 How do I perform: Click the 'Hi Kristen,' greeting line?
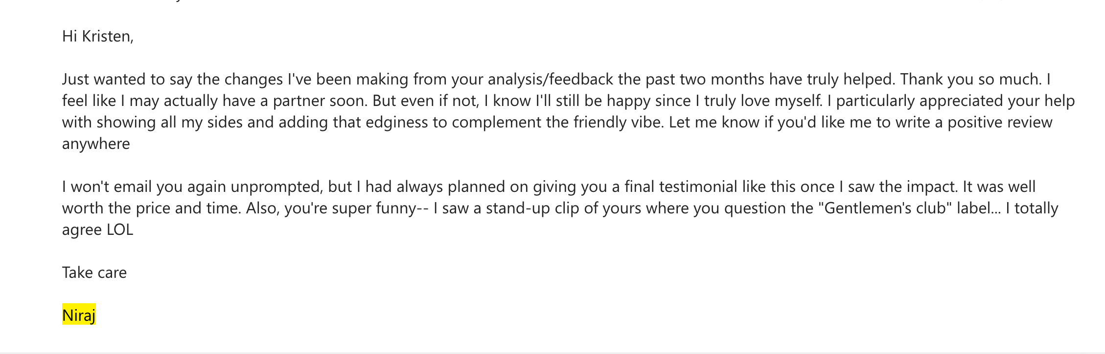[98, 36]
